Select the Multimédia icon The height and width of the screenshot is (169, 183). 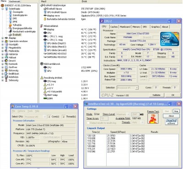tap(6, 51)
